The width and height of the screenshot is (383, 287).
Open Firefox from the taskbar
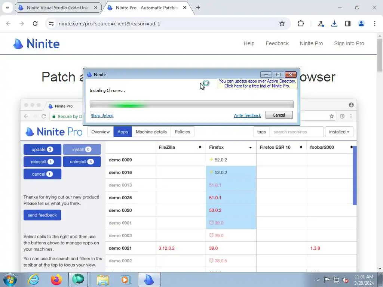[x=56, y=280]
